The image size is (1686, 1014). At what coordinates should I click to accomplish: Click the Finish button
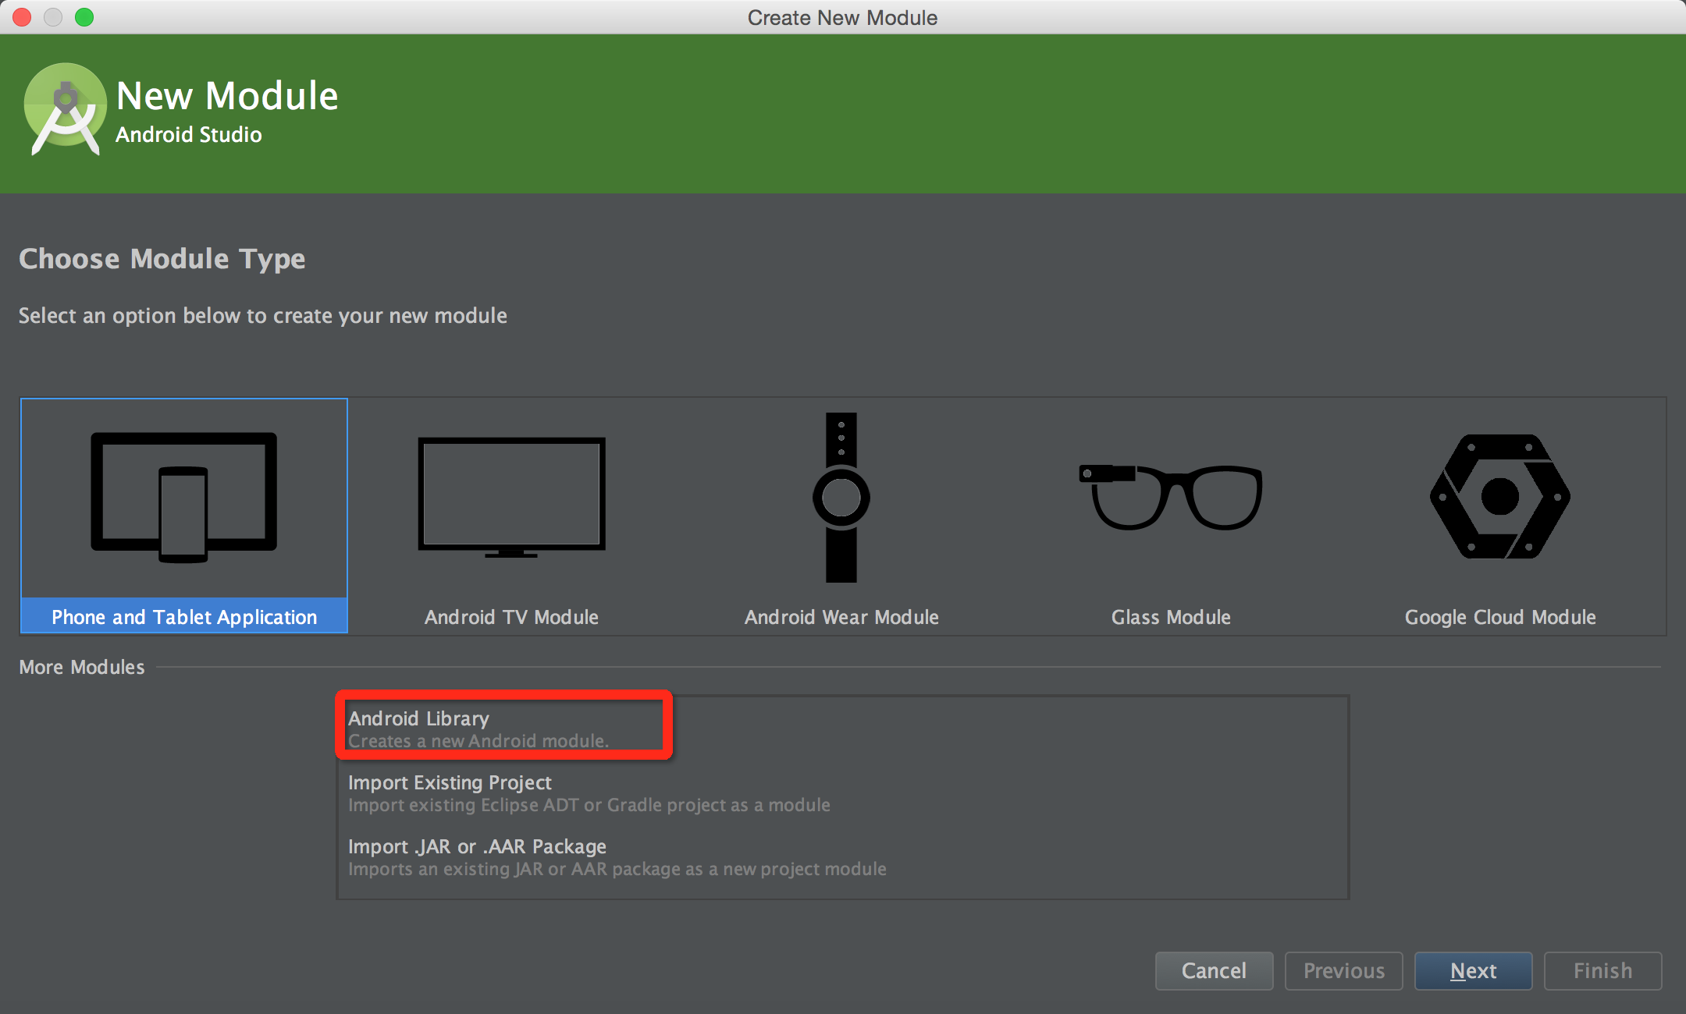pos(1603,971)
